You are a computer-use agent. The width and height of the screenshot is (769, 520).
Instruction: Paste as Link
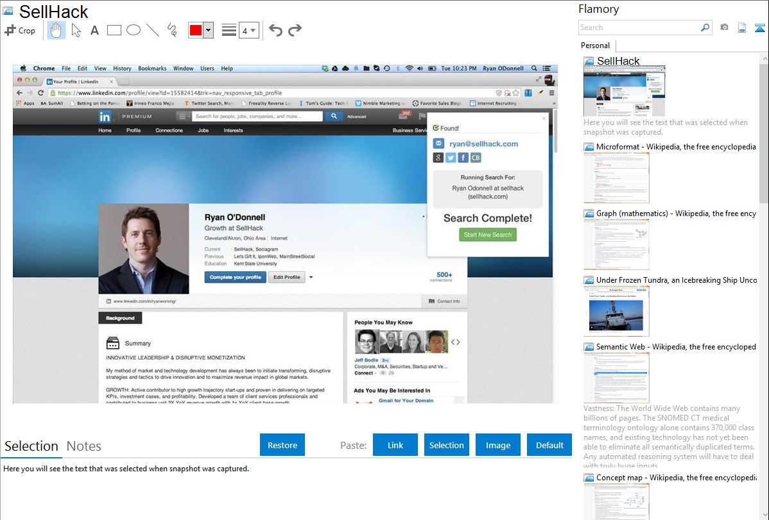tap(395, 445)
